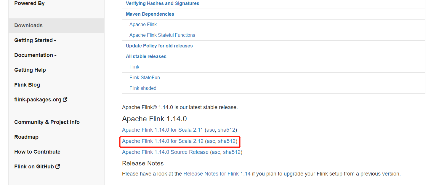This screenshot has height=185, width=431.
Task: Open the Flink-shaded releases link
Action: tap(143, 88)
